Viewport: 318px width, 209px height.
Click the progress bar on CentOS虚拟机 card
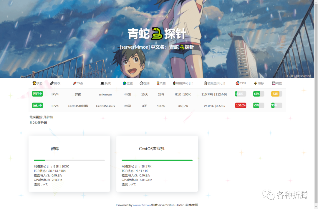pos(157,160)
